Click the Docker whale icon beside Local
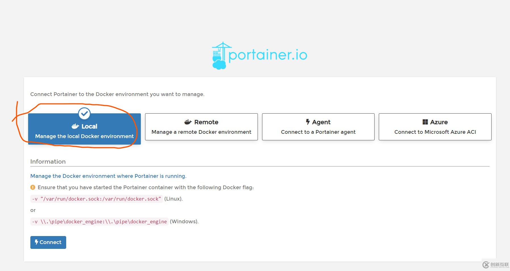The height and width of the screenshot is (271, 510). coord(75,126)
